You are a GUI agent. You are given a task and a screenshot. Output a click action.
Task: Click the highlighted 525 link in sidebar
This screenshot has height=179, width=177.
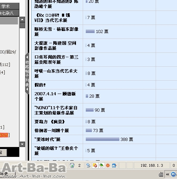click(4, 135)
